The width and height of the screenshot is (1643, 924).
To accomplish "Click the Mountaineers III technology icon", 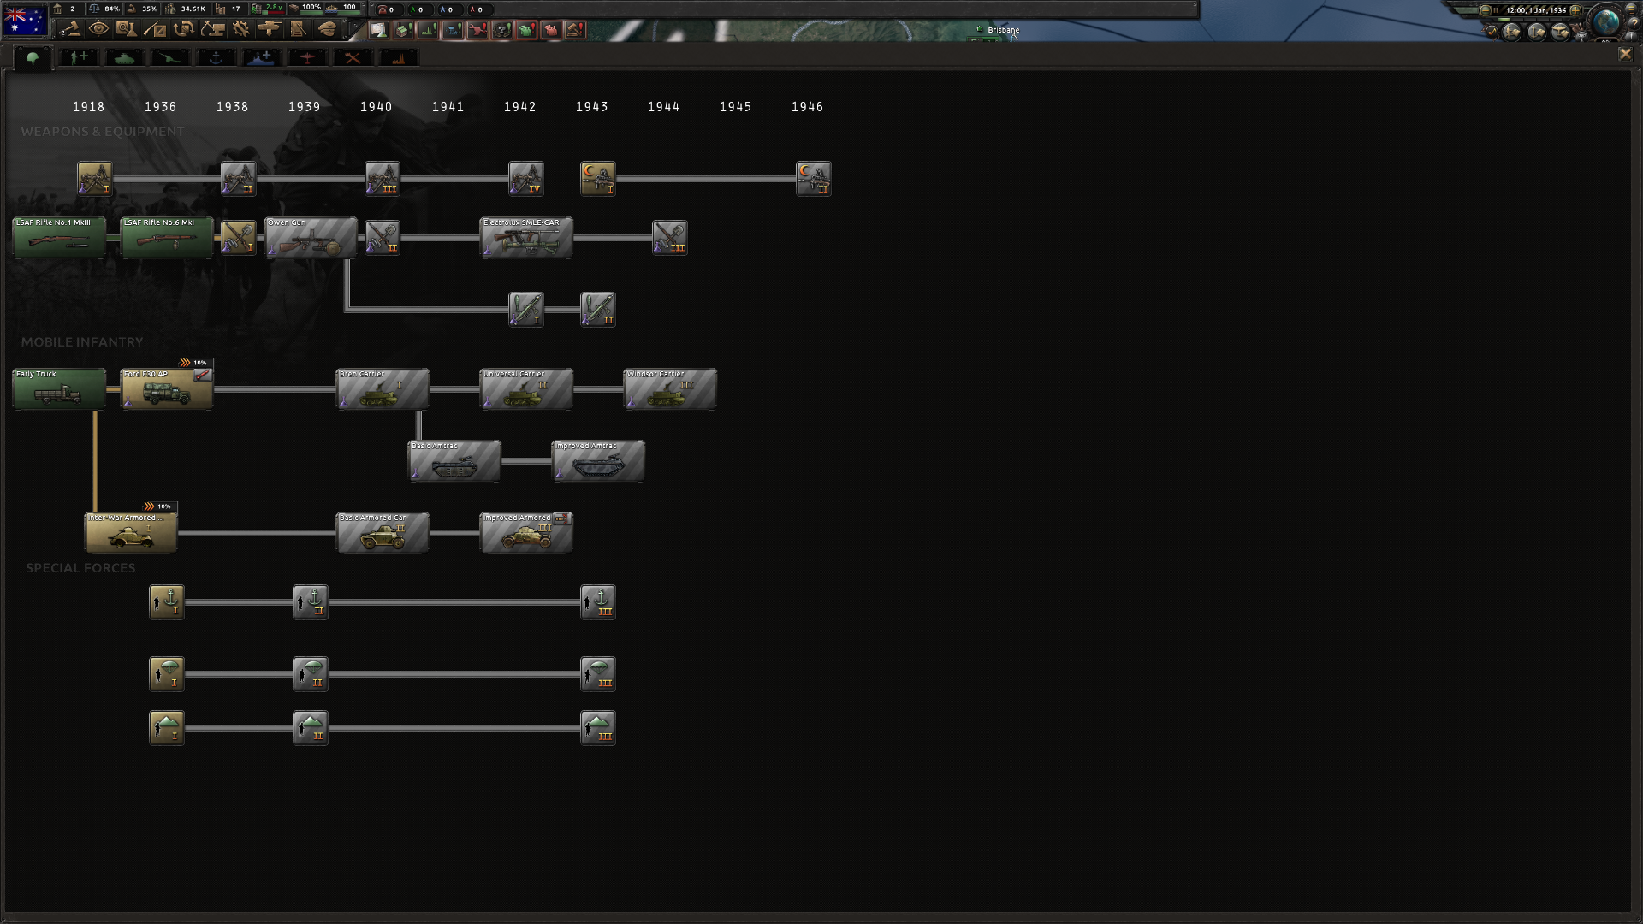I will 598,728.
